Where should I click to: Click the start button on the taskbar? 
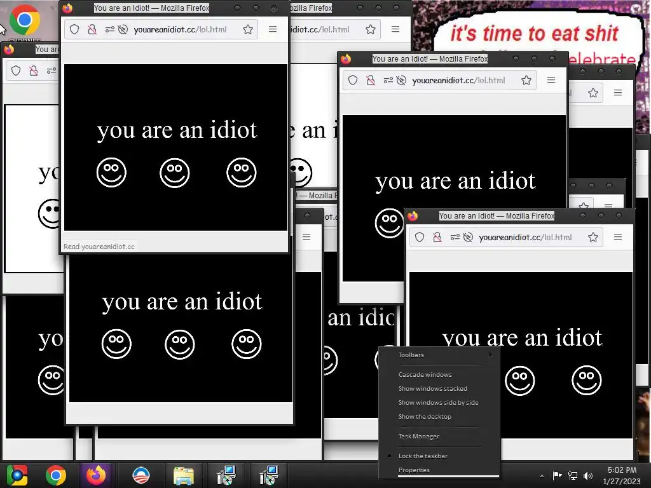(x=17, y=475)
